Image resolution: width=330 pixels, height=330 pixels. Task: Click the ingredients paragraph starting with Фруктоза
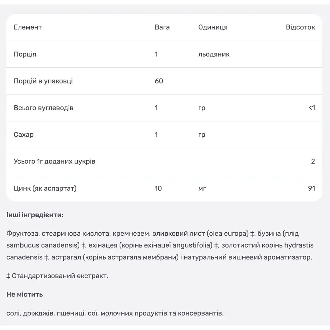pyautogui.click(x=160, y=245)
